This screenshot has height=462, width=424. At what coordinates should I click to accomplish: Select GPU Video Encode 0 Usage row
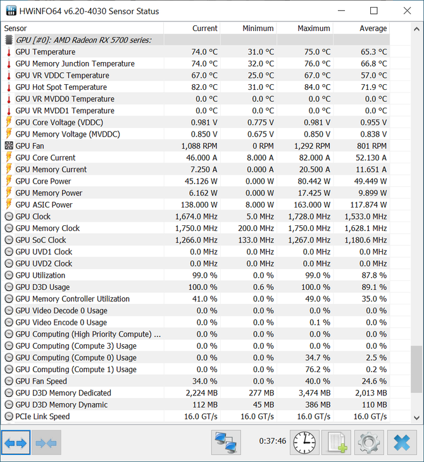[x=196, y=322]
